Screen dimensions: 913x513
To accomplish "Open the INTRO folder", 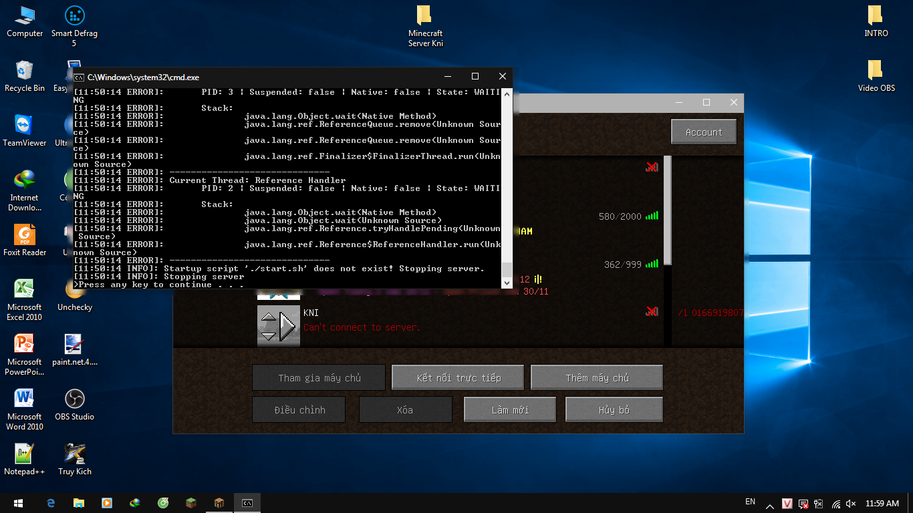I will pyautogui.click(x=876, y=21).
